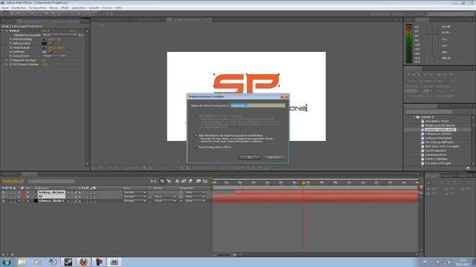
Task: Collapse the Verlauf effect twirl arrow
Action: point(3,30)
